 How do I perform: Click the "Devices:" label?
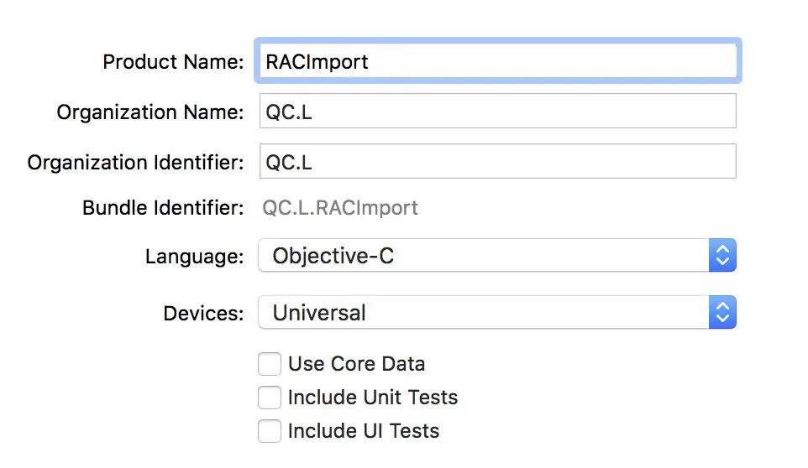pyautogui.click(x=203, y=314)
